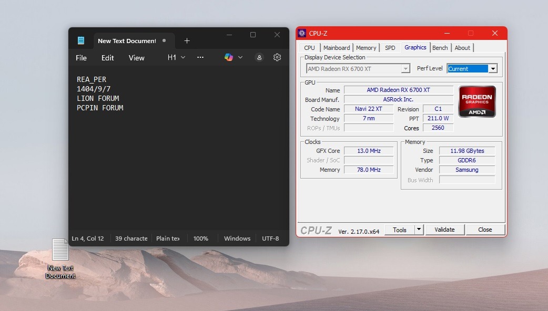548x311 pixels.
Task: Add a new tab with plus icon
Action: pos(187,40)
